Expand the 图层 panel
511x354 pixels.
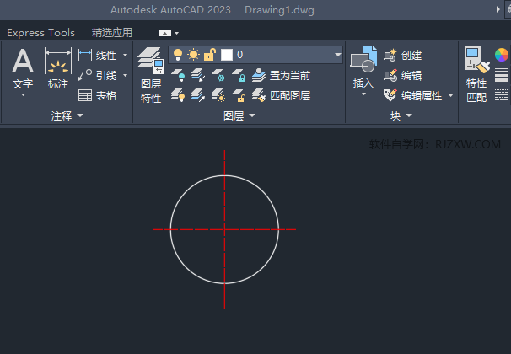pos(239,115)
